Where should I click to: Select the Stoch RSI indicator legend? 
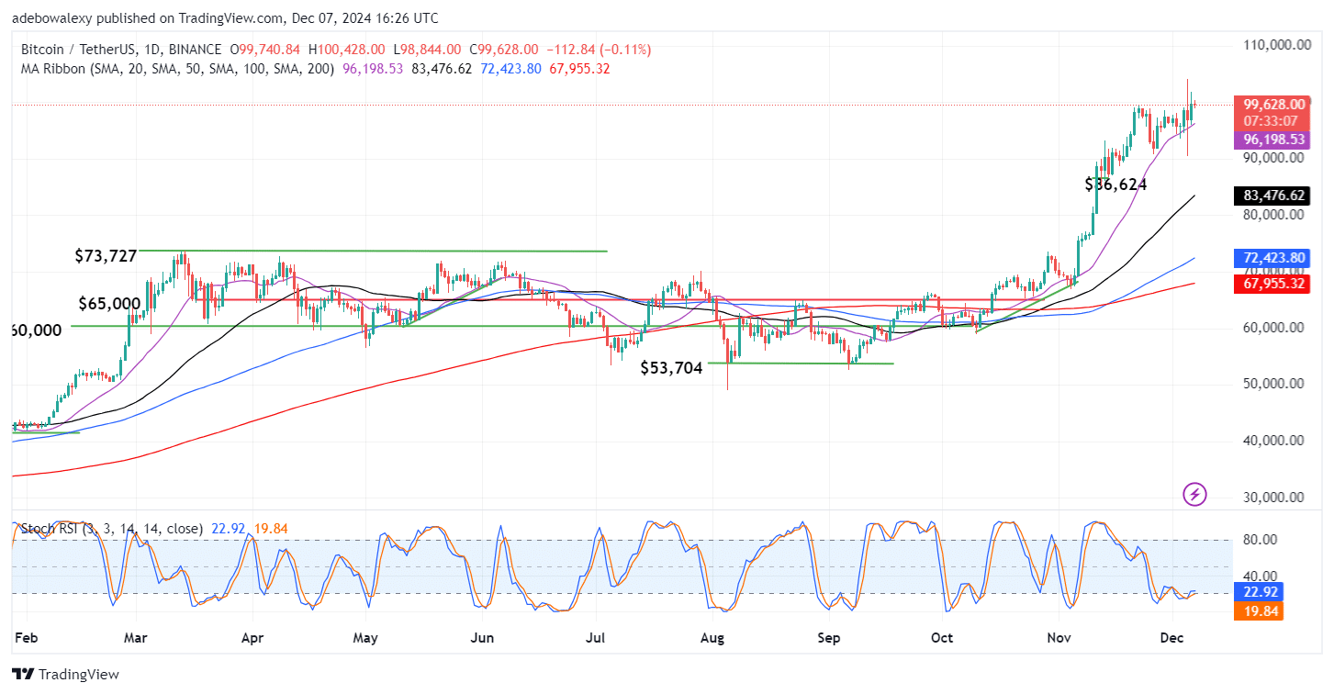[x=111, y=529]
